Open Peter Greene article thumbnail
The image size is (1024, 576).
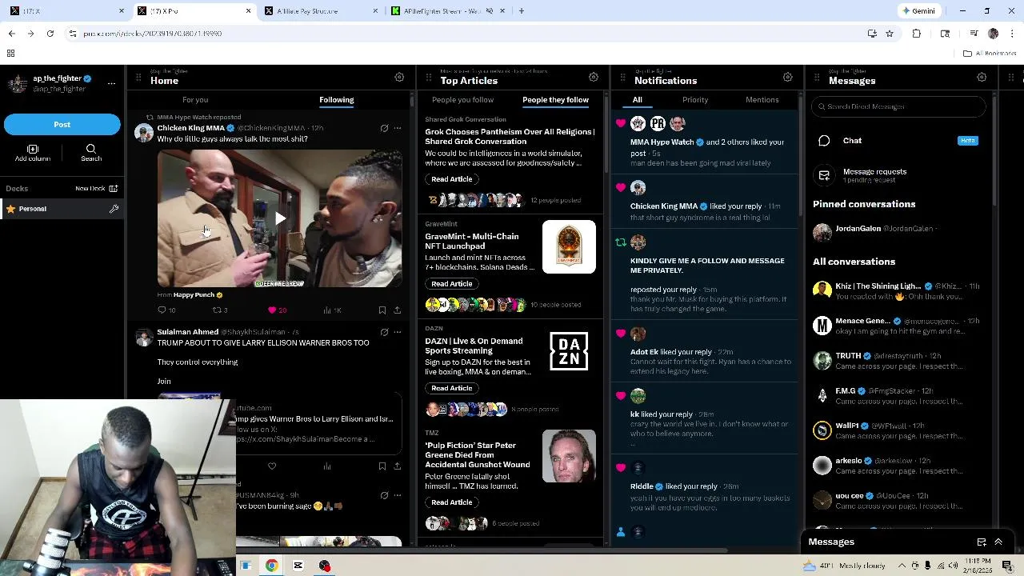pos(569,457)
